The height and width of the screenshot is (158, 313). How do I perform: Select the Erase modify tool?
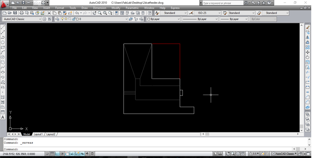308,27
